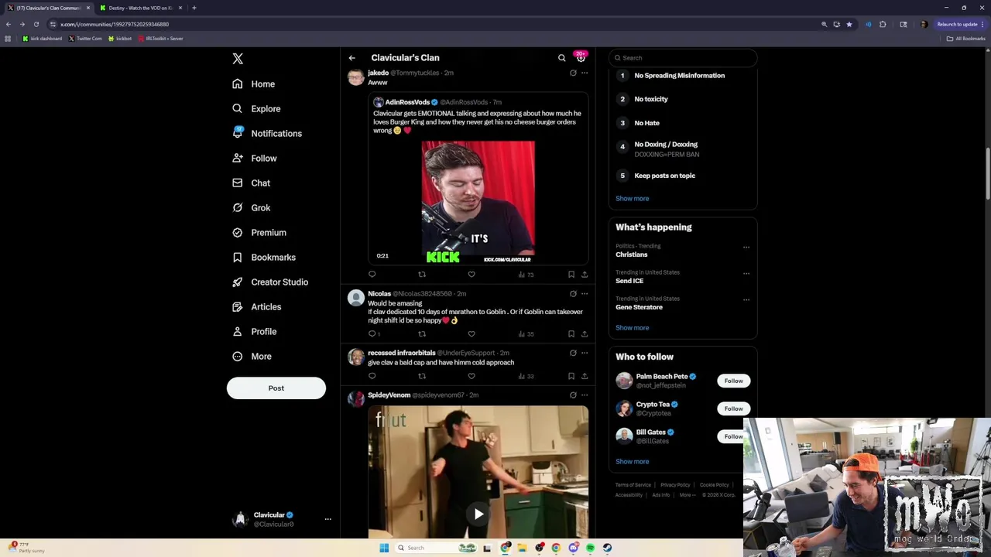
Task: Click Grok icon on jakedo's post
Action: (x=573, y=73)
